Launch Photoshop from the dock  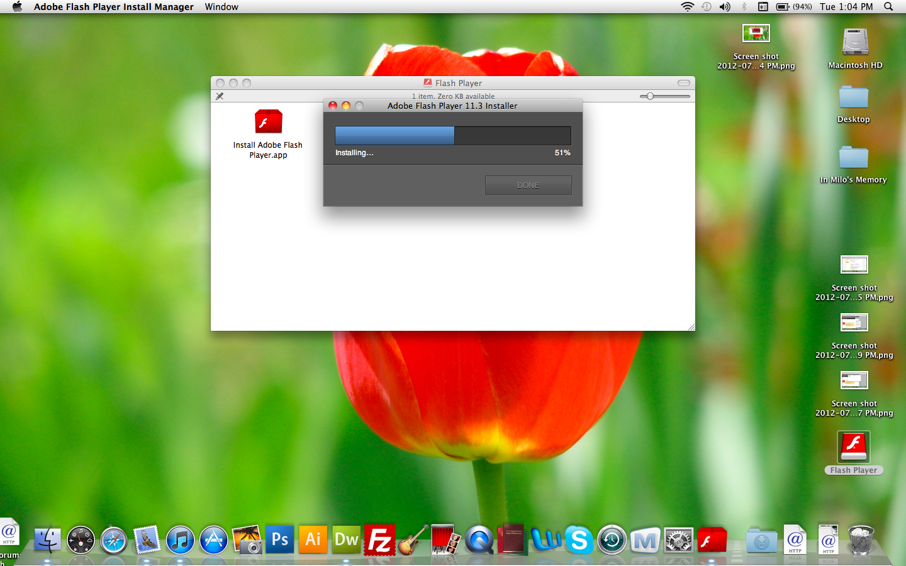pos(280,540)
